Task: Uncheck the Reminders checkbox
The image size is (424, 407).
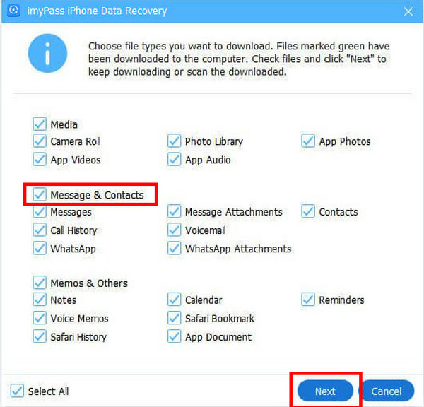Action: click(x=308, y=300)
